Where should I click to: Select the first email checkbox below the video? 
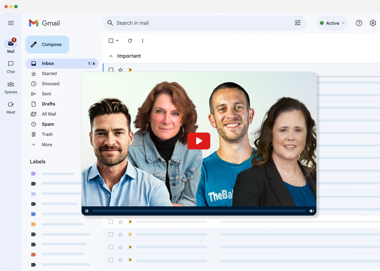pos(111,222)
